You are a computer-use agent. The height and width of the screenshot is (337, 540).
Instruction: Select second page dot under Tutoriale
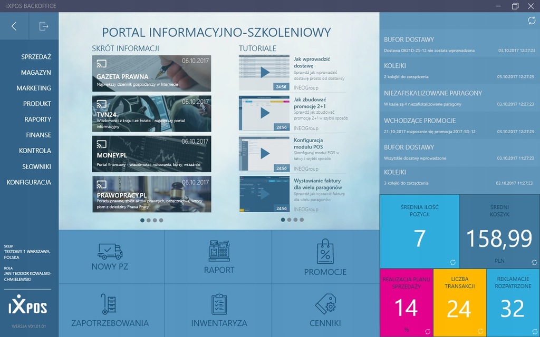coord(290,220)
